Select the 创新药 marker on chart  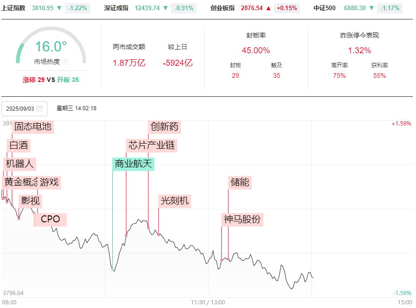pyautogui.click(x=165, y=126)
